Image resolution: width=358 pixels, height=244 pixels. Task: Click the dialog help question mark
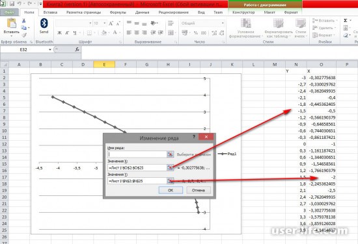194,137
